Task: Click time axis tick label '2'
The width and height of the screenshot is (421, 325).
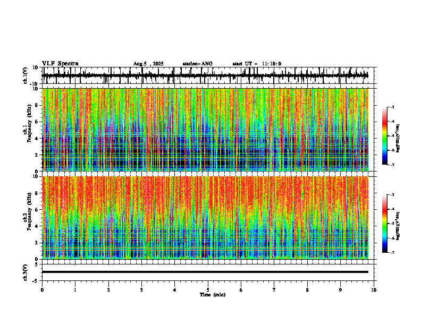Action: [x=108, y=290]
